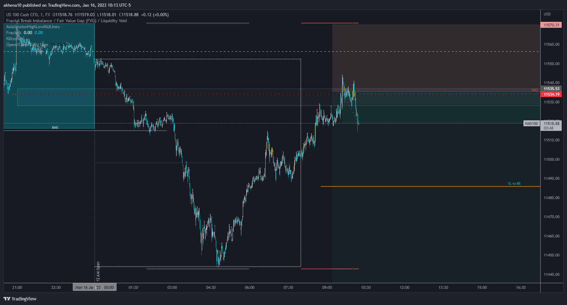This screenshot has height=305, width=567.
Task: Click the TradingView logo at bottom left
Action: pyautogui.click(x=20, y=299)
